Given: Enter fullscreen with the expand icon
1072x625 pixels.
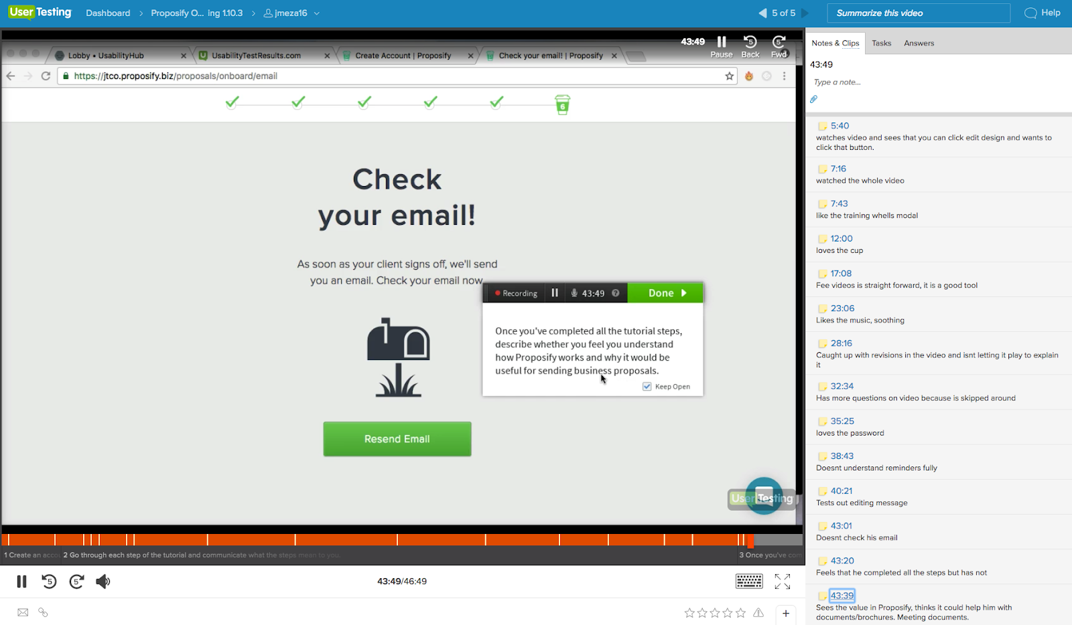Looking at the screenshot, I should click(783, 582).
